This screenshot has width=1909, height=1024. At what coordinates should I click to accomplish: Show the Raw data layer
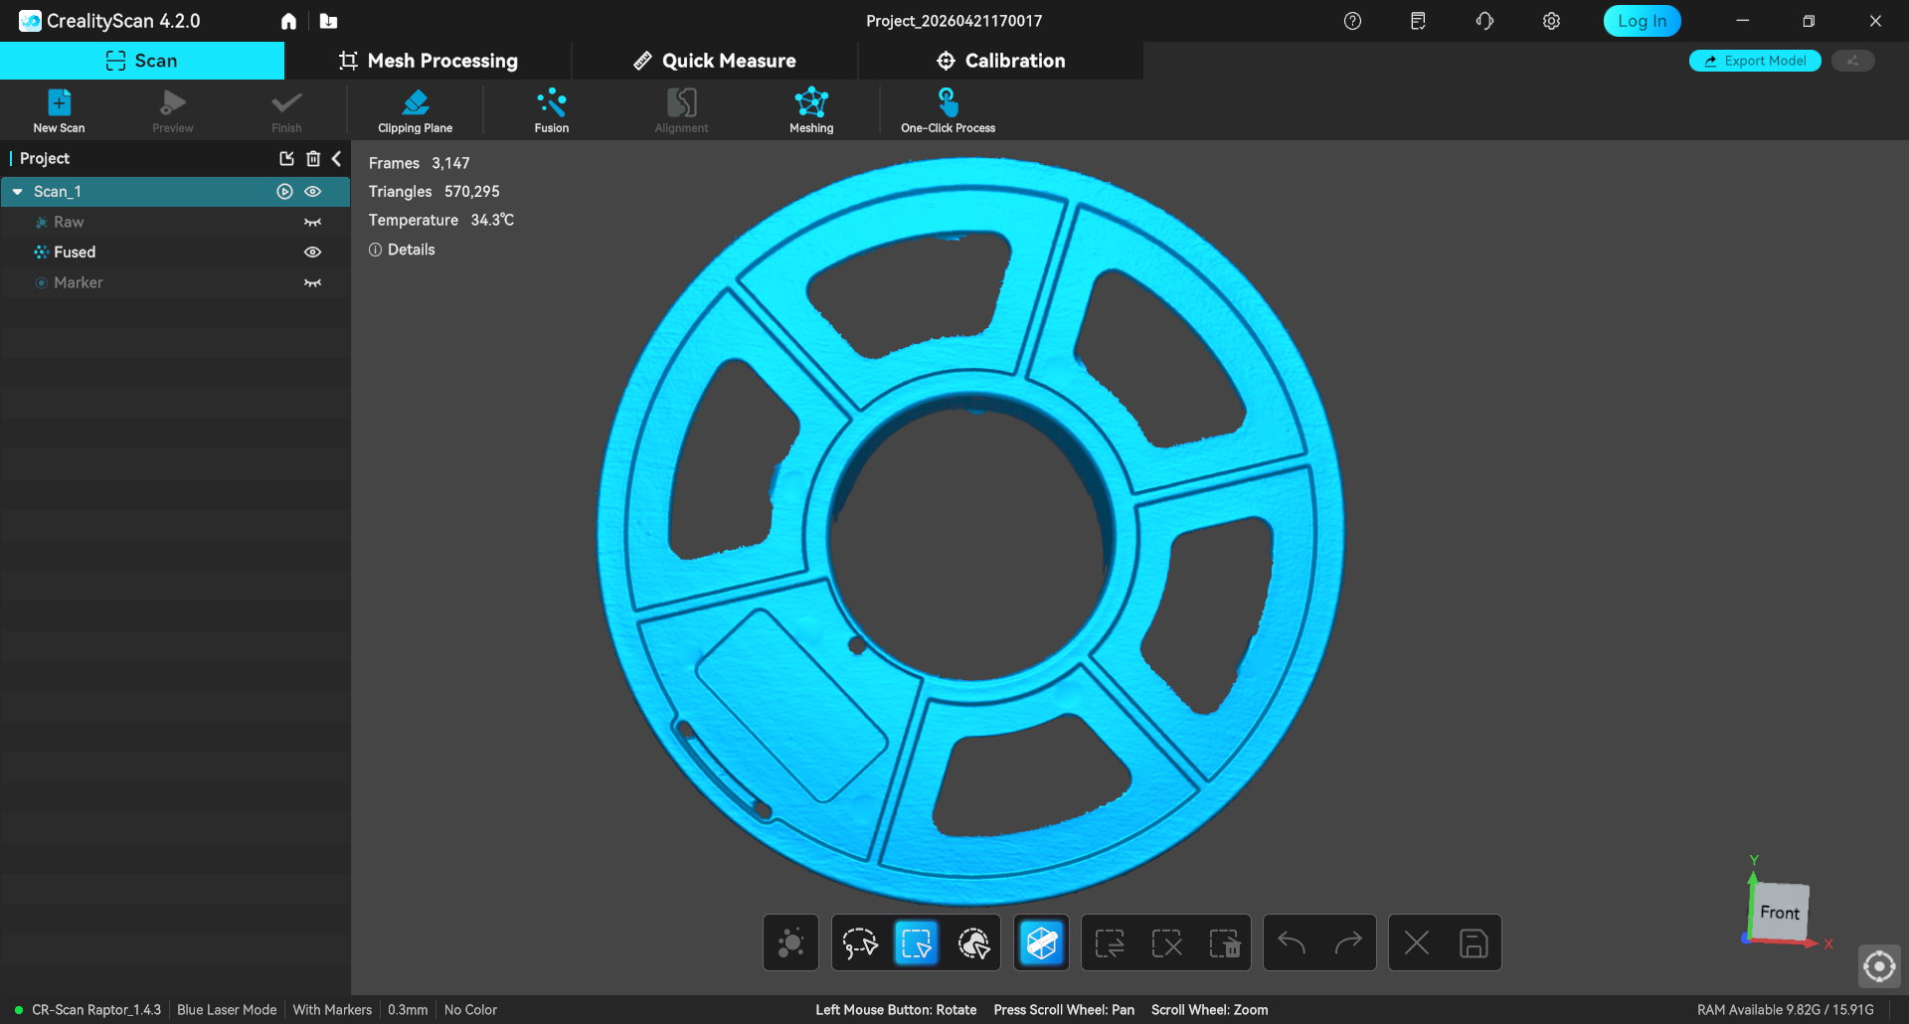coord(312,223)
